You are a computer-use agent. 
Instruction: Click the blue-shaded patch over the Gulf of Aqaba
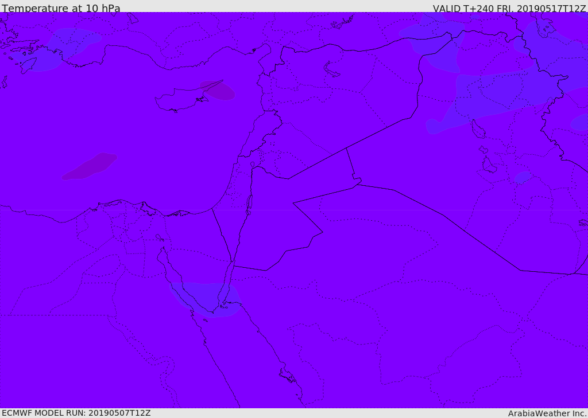[x=206, y=299]
